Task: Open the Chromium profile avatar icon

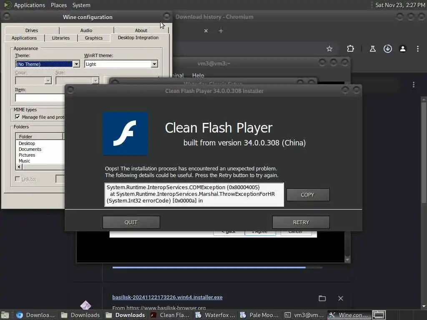Action: point(403,49)
